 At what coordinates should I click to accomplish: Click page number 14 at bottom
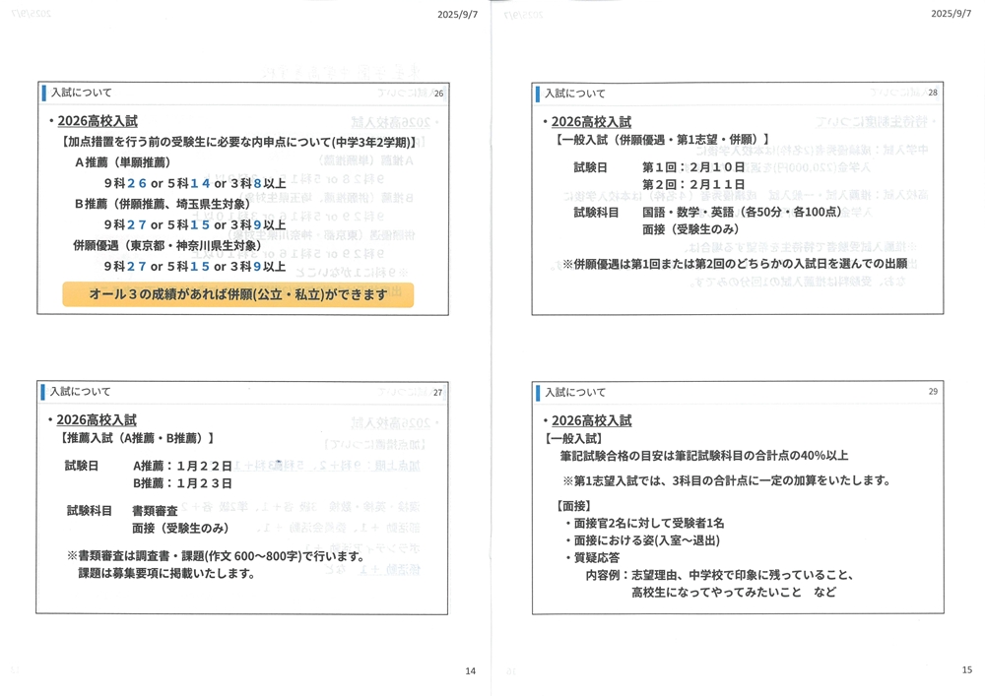(x=470, y=671)
